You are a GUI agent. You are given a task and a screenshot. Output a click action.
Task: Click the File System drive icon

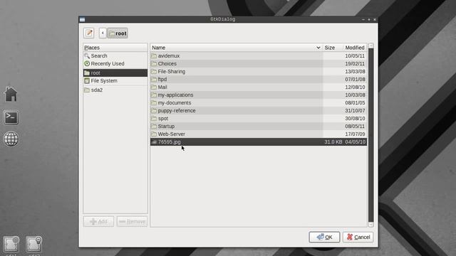87,80
